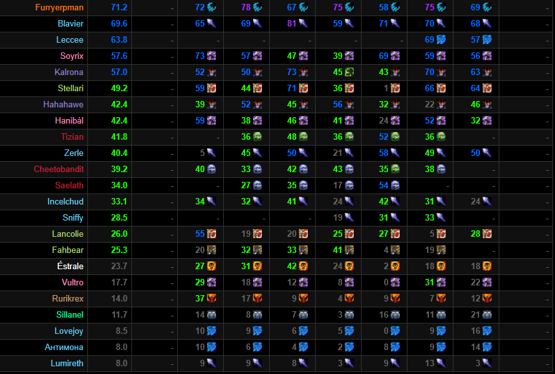Viewport: 555px width, 374px height.
Task: Click the spec icon beside 40 in Cheetobandit's row
Action: tap(212, 170)
